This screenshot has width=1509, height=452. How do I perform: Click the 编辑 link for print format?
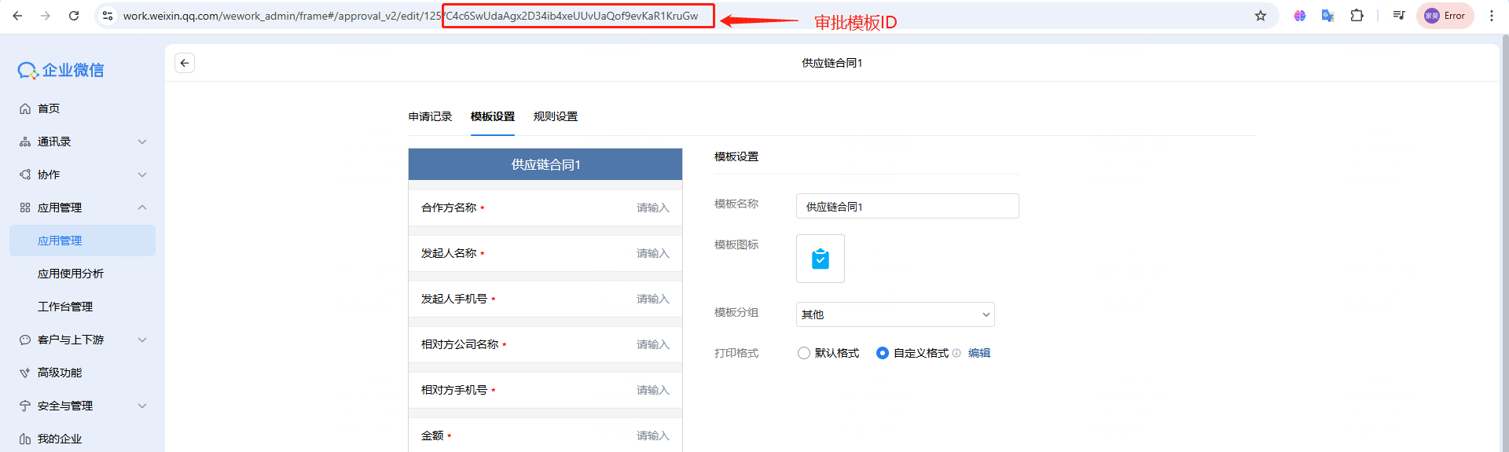point(979,353)
